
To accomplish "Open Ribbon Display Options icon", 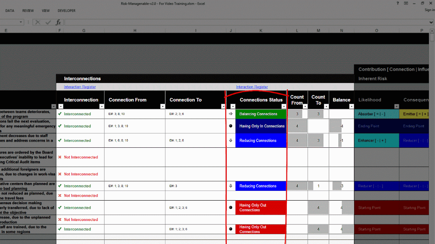I will pos(406,3).
